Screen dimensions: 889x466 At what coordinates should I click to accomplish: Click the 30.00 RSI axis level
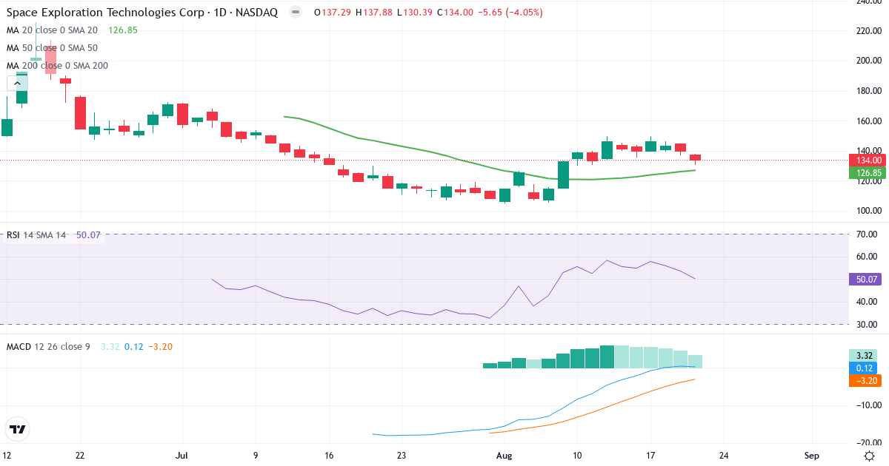point(868,325)
